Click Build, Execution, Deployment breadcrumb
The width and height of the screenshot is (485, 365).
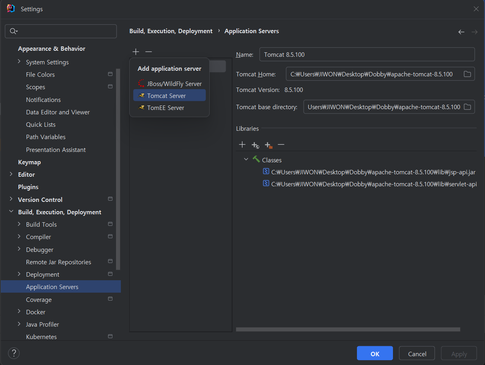pyautogui.click(x=171, y=31)
